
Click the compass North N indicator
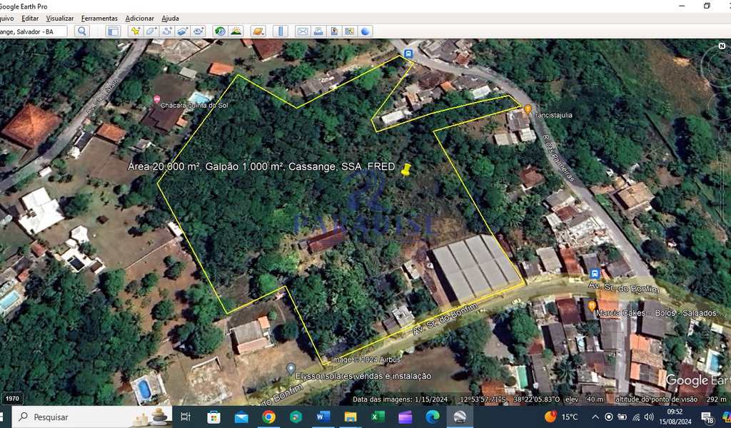722,46
